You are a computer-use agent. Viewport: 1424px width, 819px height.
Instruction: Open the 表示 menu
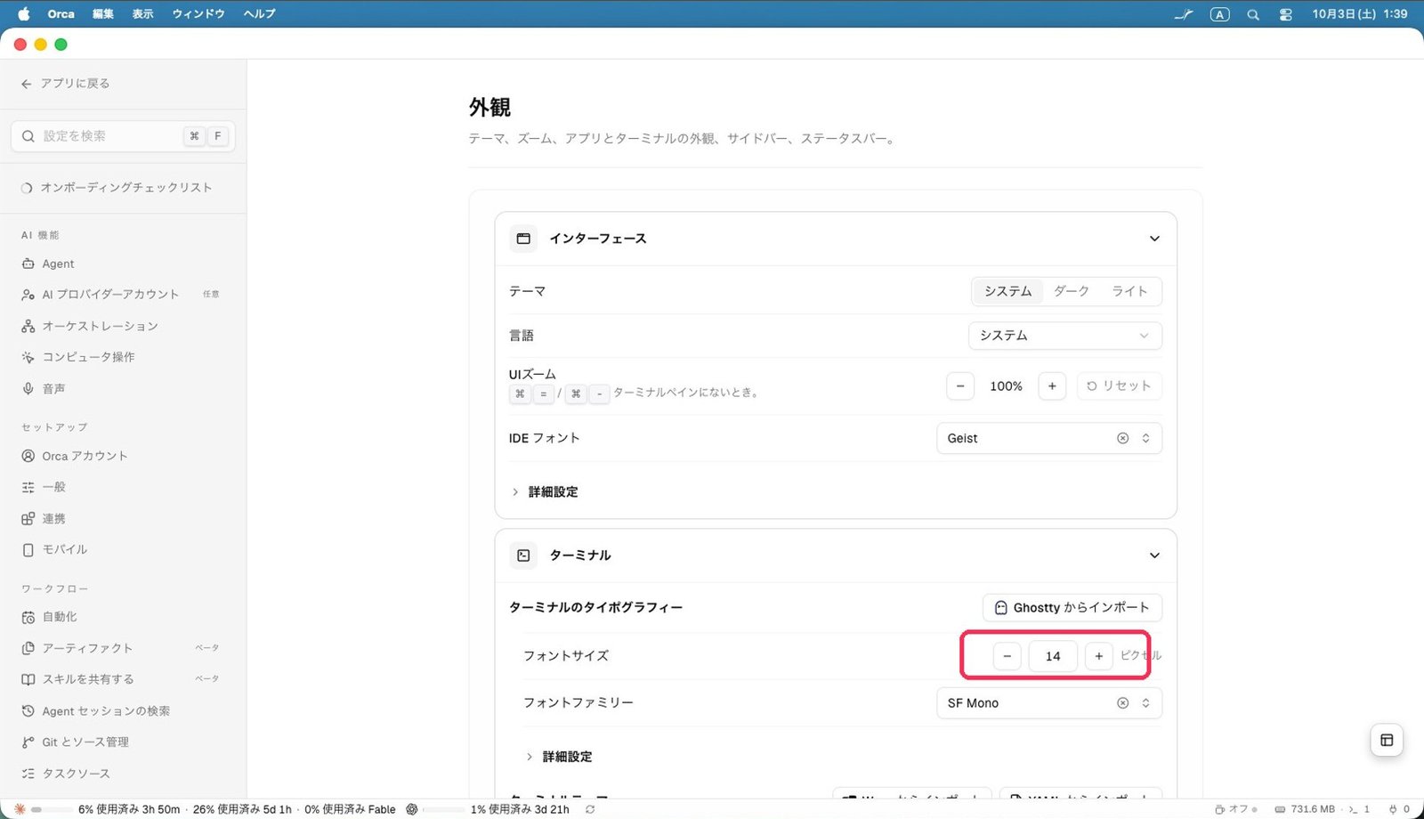(142, 14)
